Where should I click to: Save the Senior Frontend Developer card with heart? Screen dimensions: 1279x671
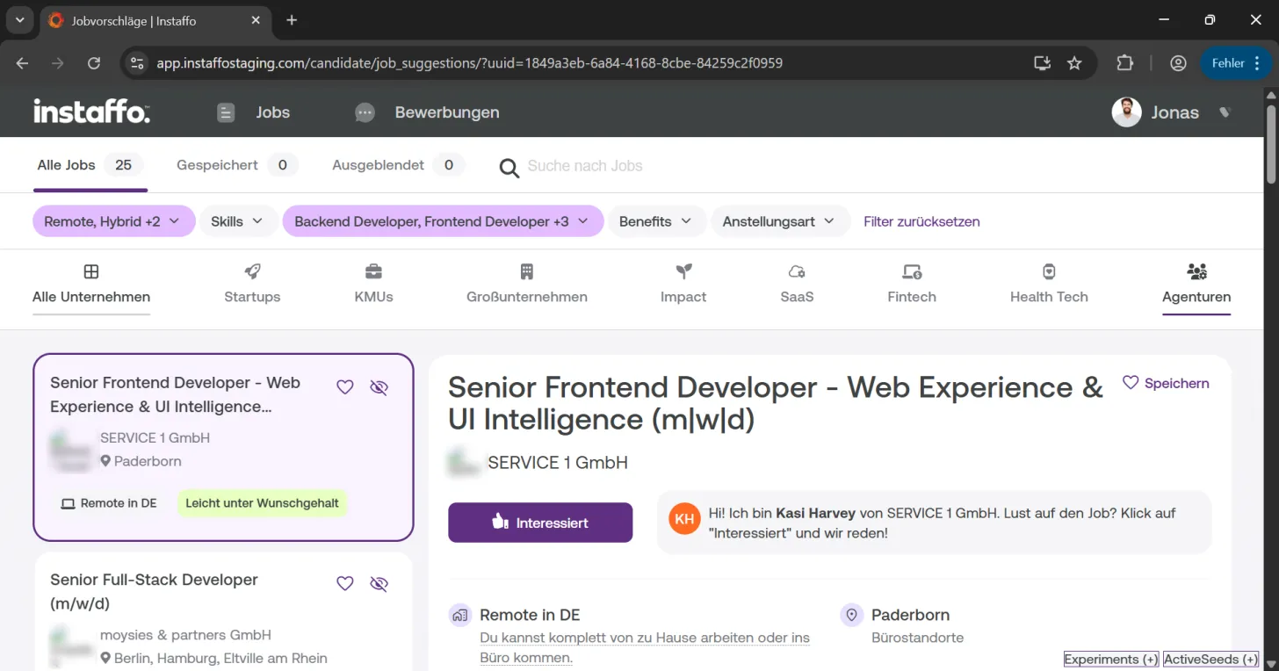click(x=345, y=387)
